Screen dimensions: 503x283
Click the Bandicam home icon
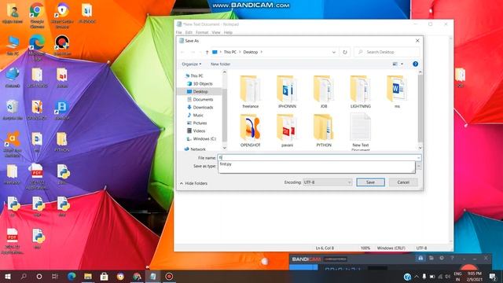420,259
